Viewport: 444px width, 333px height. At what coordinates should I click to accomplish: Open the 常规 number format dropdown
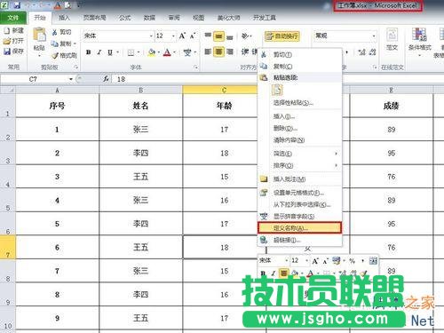(374, 36)
